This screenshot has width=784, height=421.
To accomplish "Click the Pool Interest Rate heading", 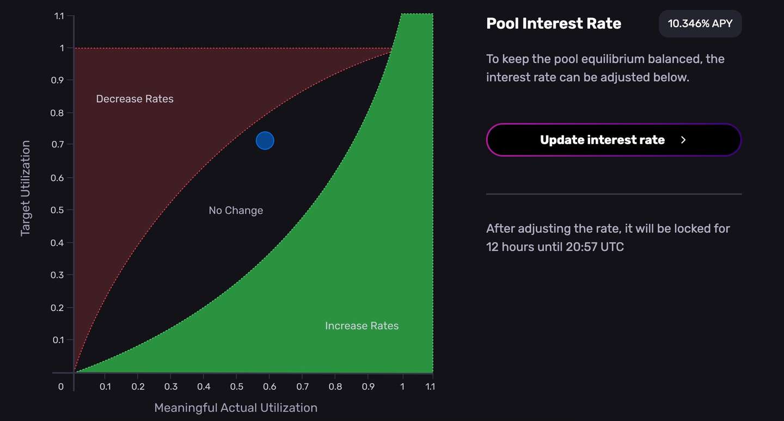I will [x=553, y=24].
